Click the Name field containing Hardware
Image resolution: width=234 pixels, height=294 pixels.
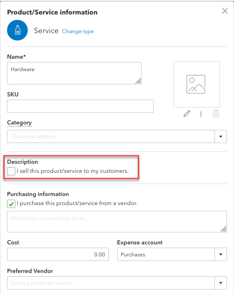click(75, 73)
